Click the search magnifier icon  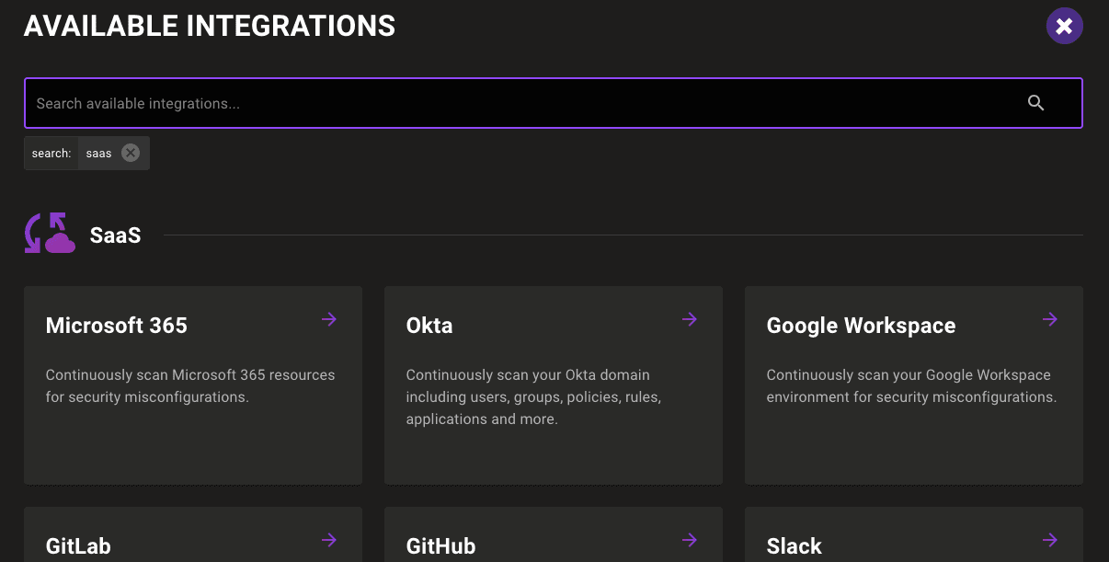(x=1036, y=103)
